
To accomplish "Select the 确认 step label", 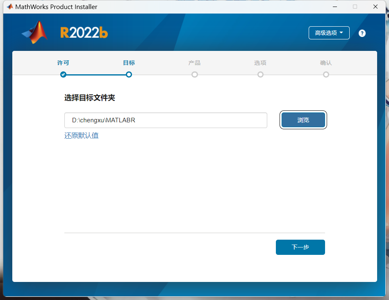I will tap(326, 63).
